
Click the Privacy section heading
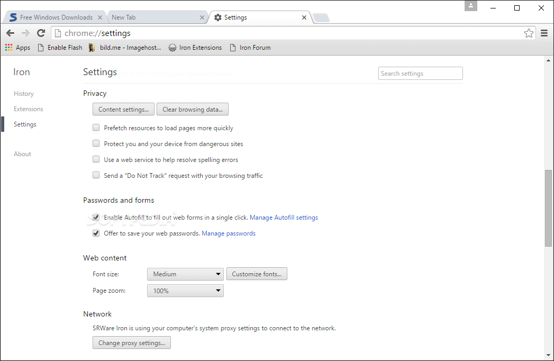tap(95, 93)
